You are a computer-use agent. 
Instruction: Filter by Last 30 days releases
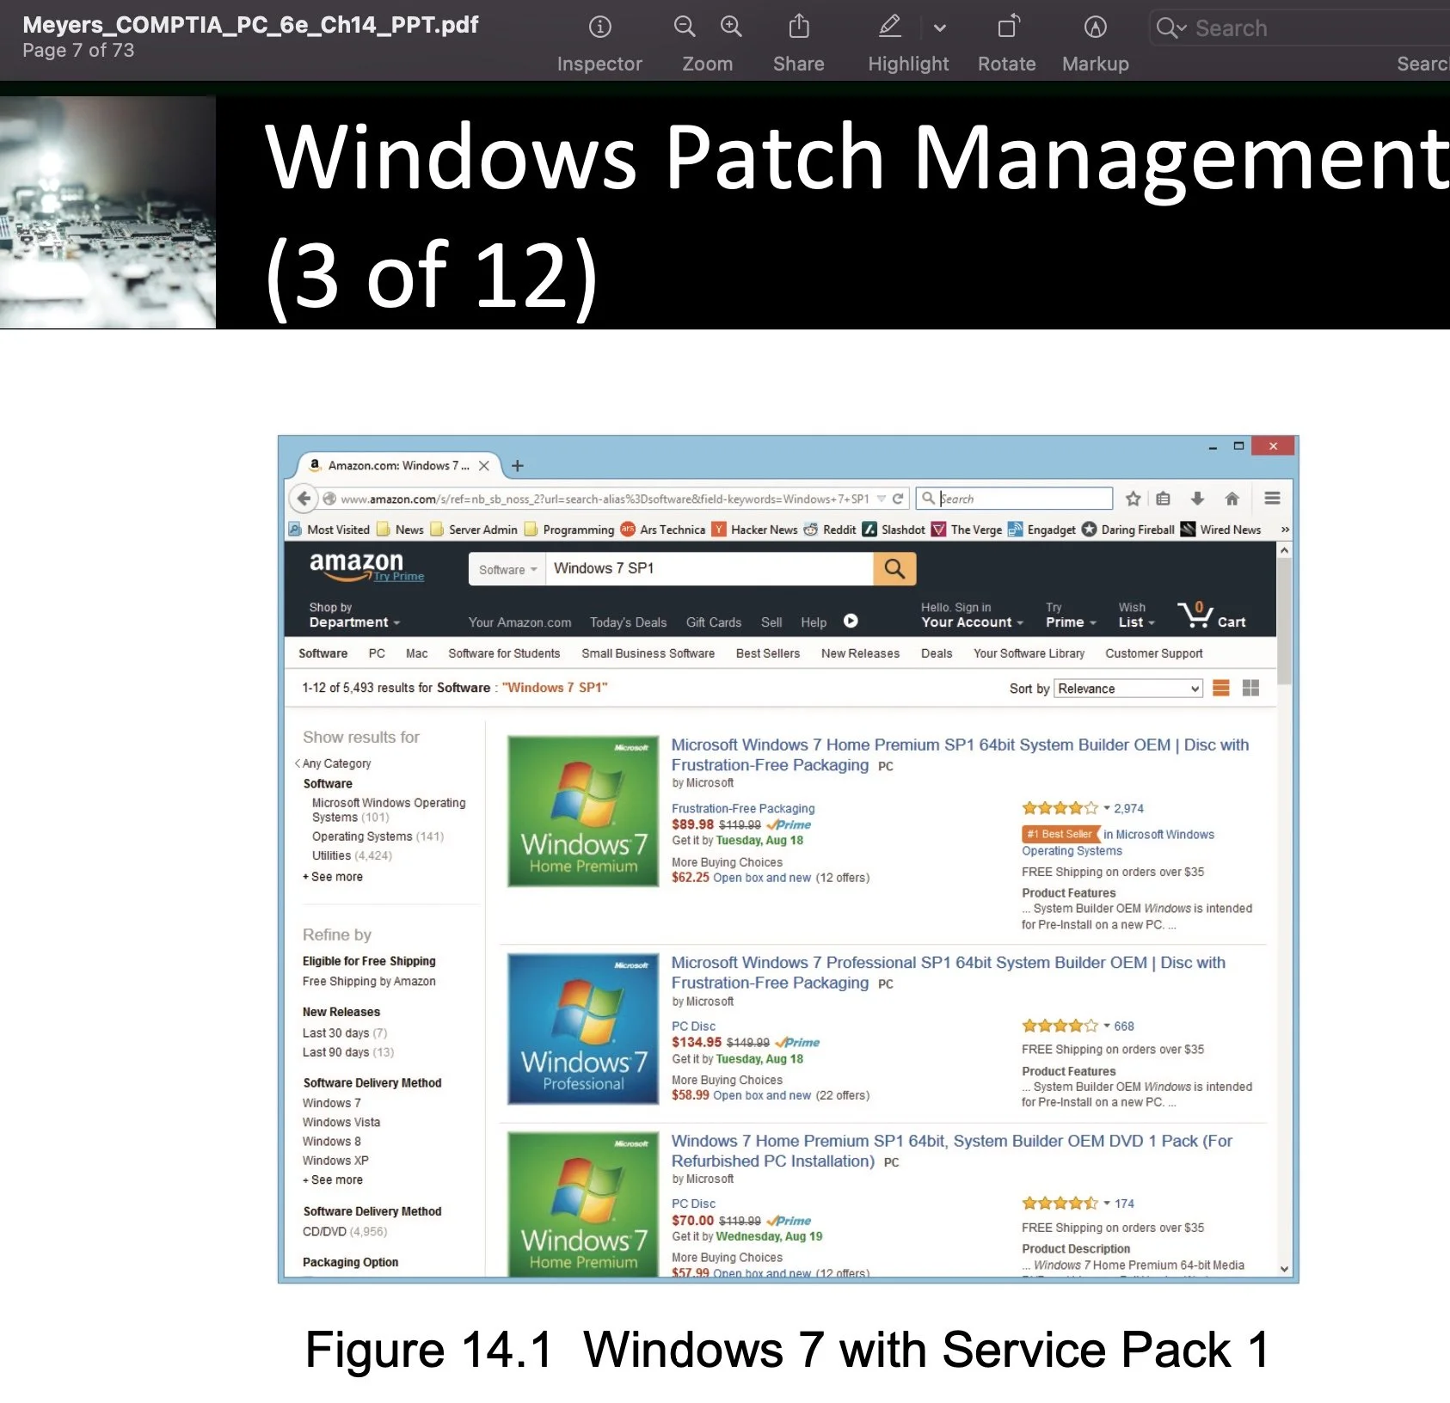344,1033
